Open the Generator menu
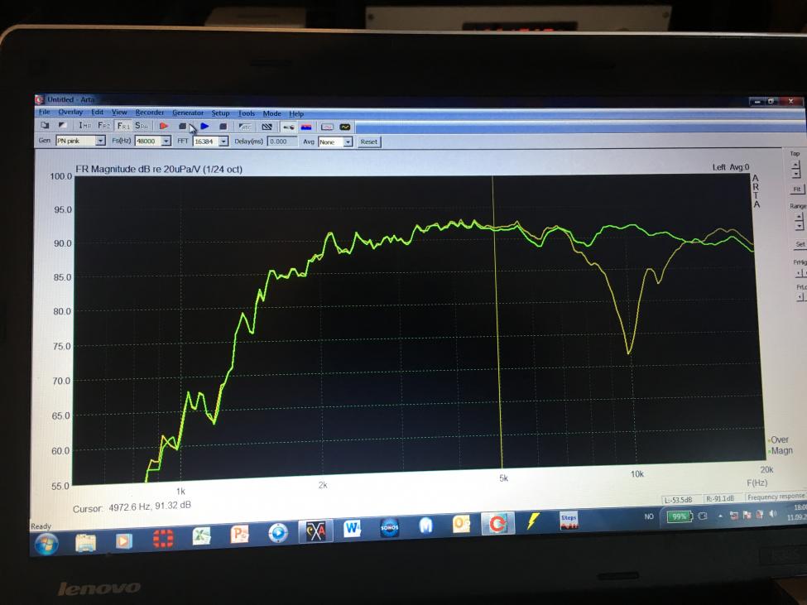This screenshot has height=605, width=807. pyautogui.click(x=188, y=113)
